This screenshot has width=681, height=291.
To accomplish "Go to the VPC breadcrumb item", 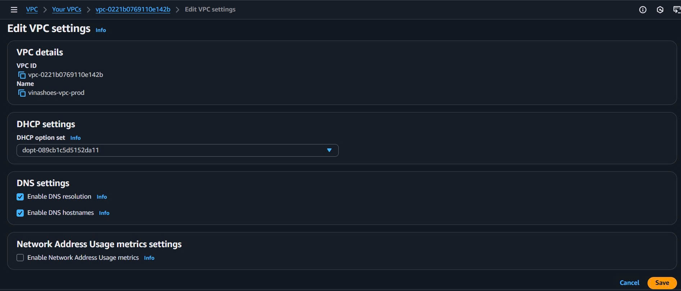I will [32, 9].
